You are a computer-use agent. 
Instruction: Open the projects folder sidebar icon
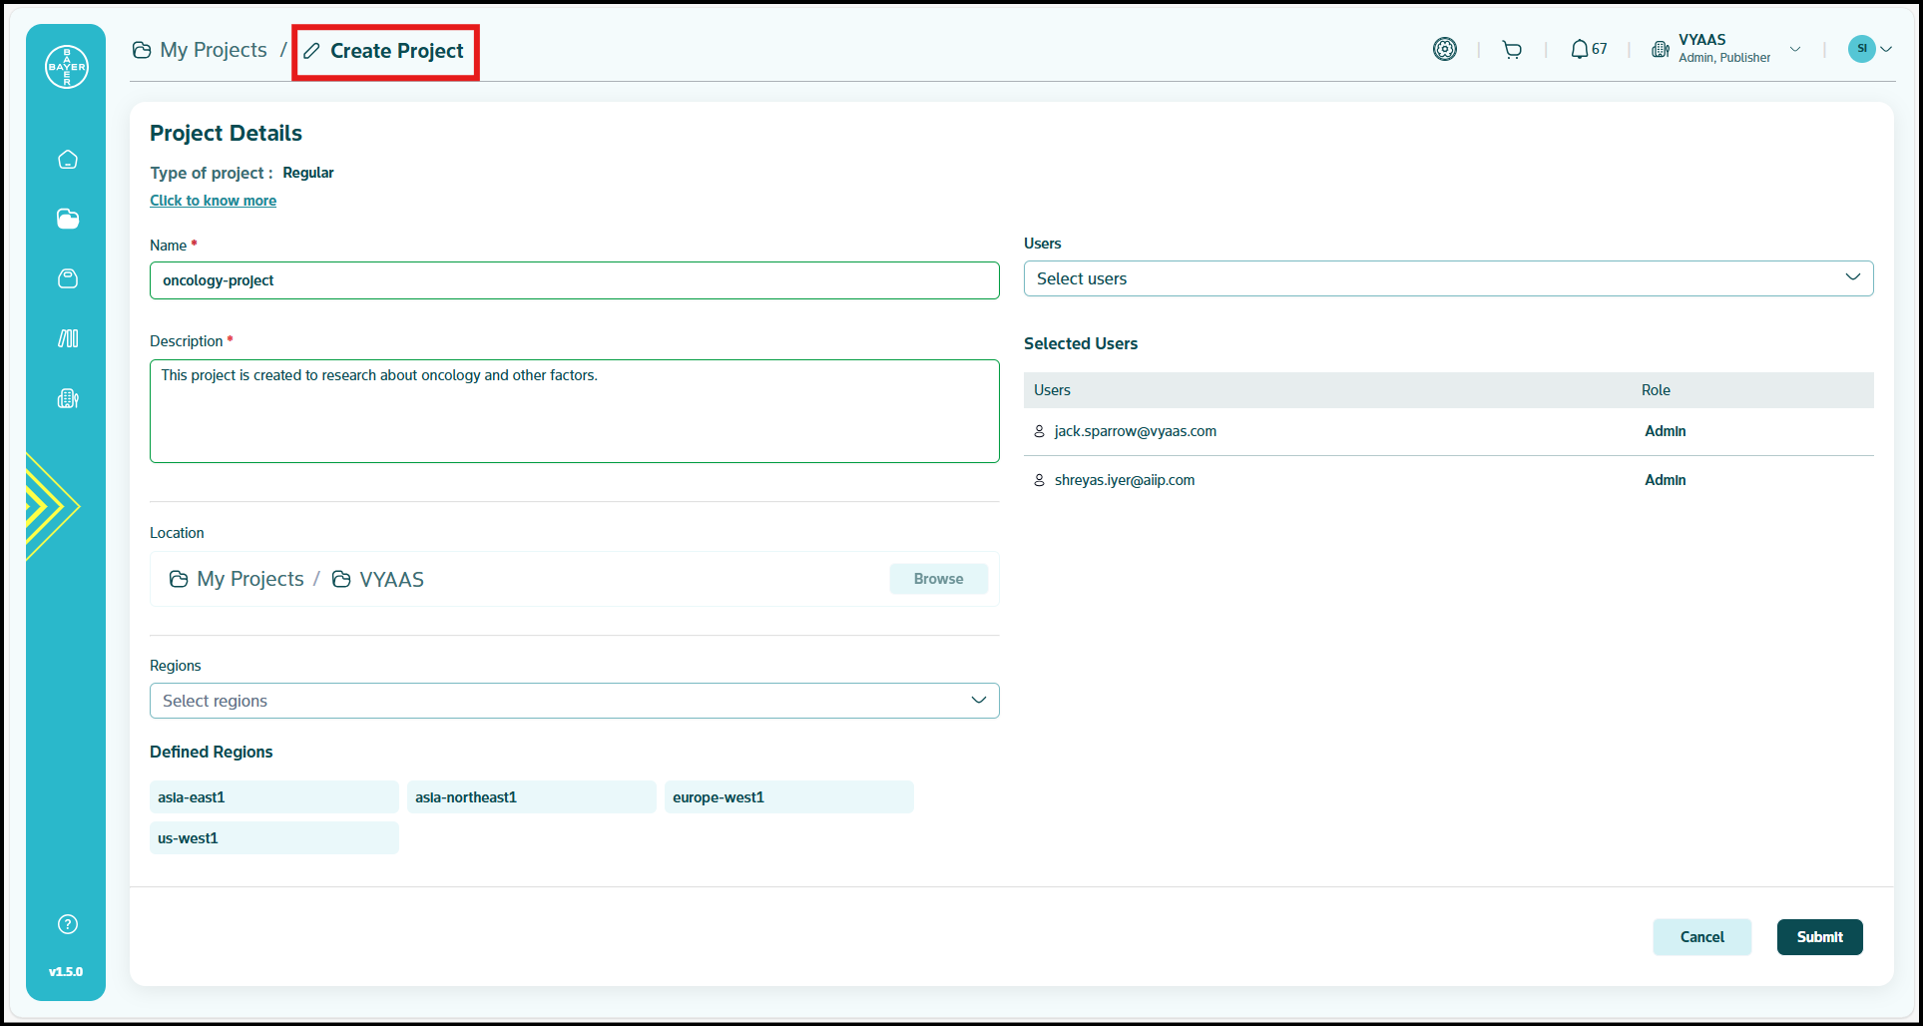[68, 220]
